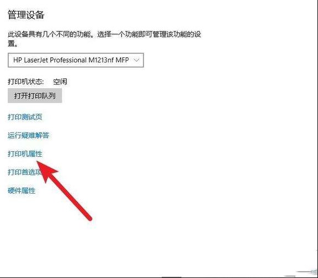Open the 打印机属性 link
This screenshot has height=278, width=318.
25,154
